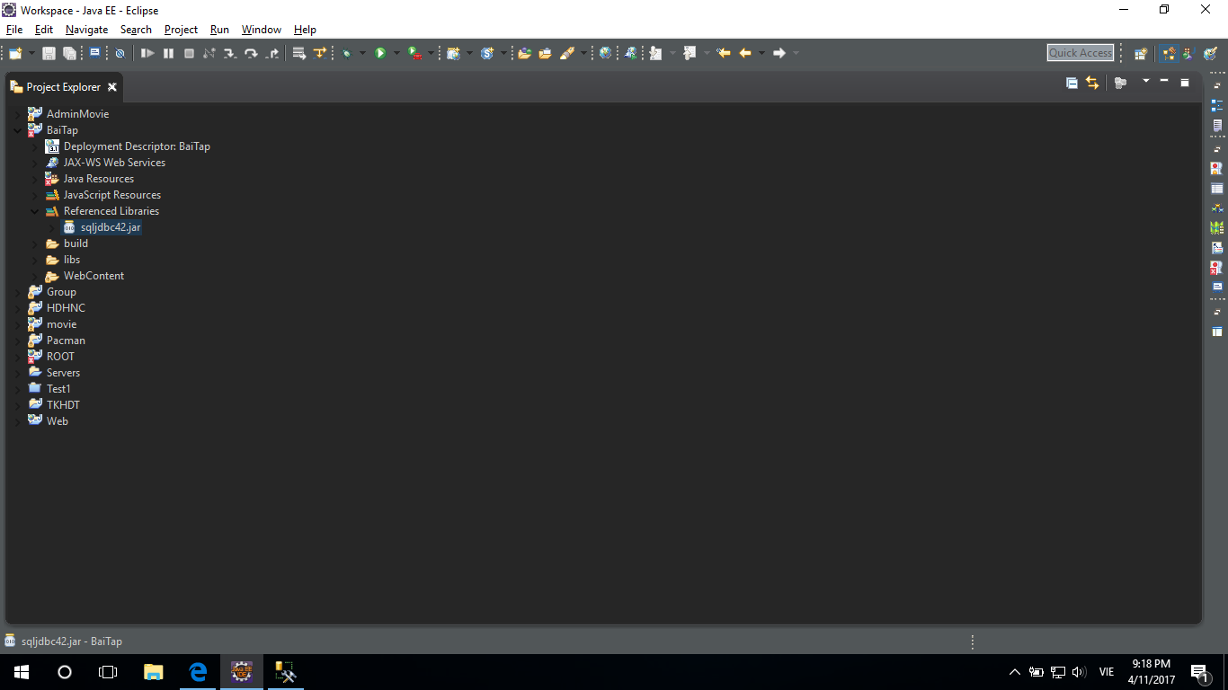The width and height of the screenshot is (1228, 690).
Task: Open the dropdown arrow beside the Debug icon
Action: 362,53
